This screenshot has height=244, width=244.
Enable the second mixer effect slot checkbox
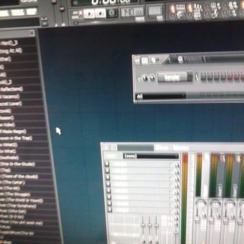107,171
